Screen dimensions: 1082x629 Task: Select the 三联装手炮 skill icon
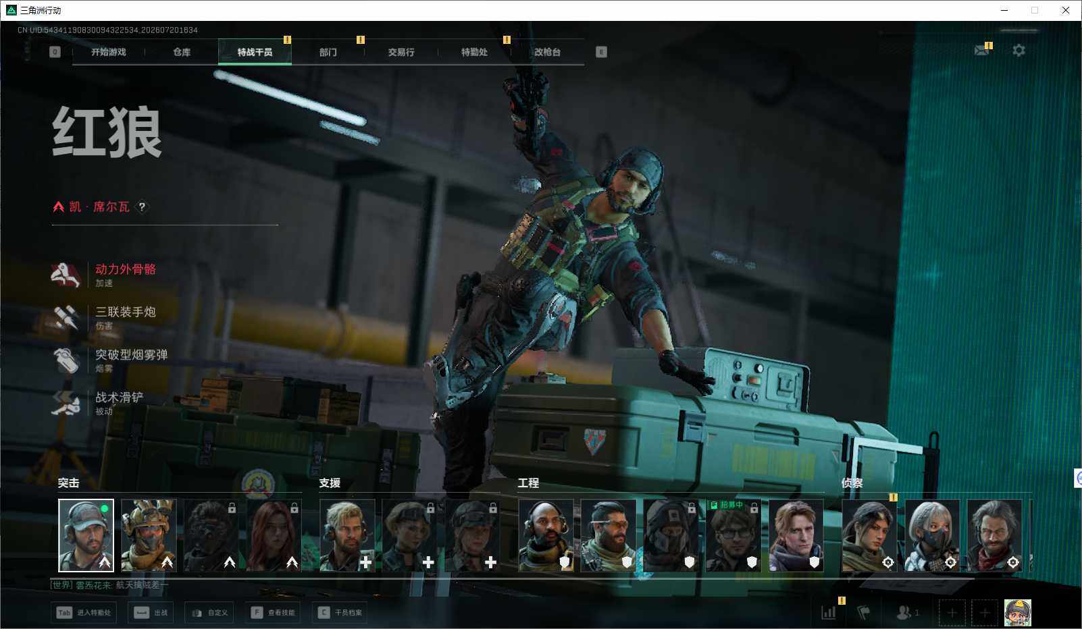(x=66, y=317)
